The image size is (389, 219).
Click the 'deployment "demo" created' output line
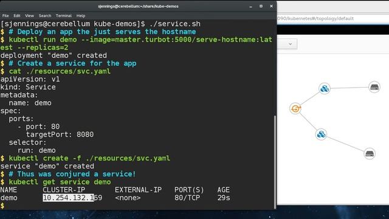click(53, 55)
